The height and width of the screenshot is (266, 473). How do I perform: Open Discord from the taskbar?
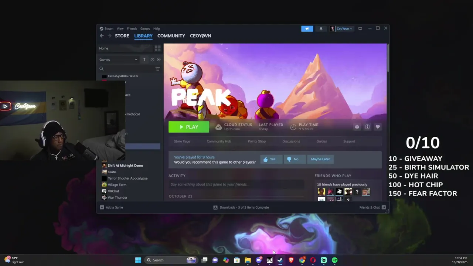point(259,260)
